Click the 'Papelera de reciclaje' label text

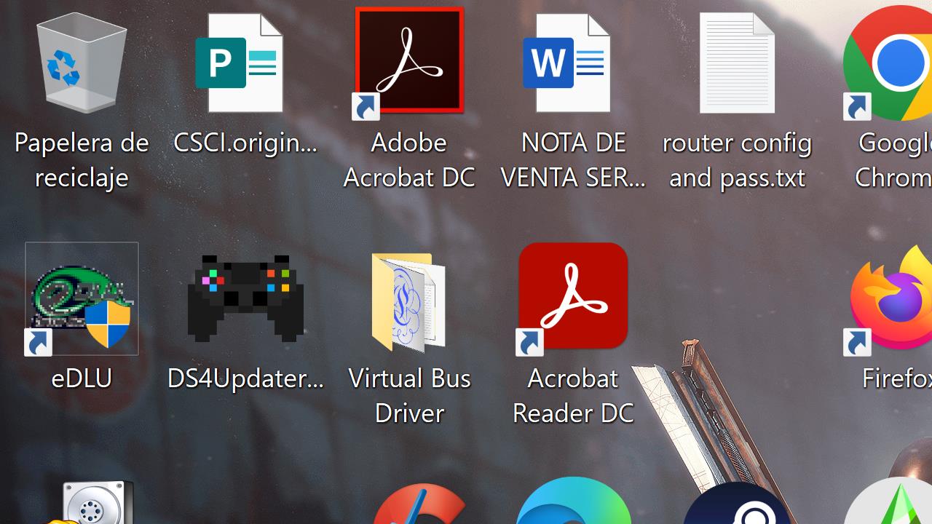82,159
